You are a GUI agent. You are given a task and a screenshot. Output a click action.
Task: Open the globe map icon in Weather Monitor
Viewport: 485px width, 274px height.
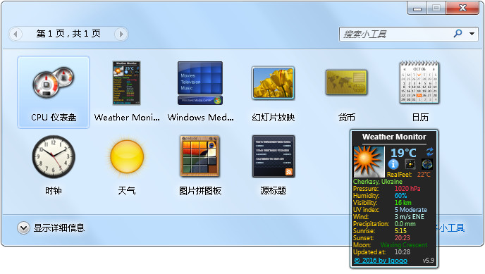[x=427, y=164]
